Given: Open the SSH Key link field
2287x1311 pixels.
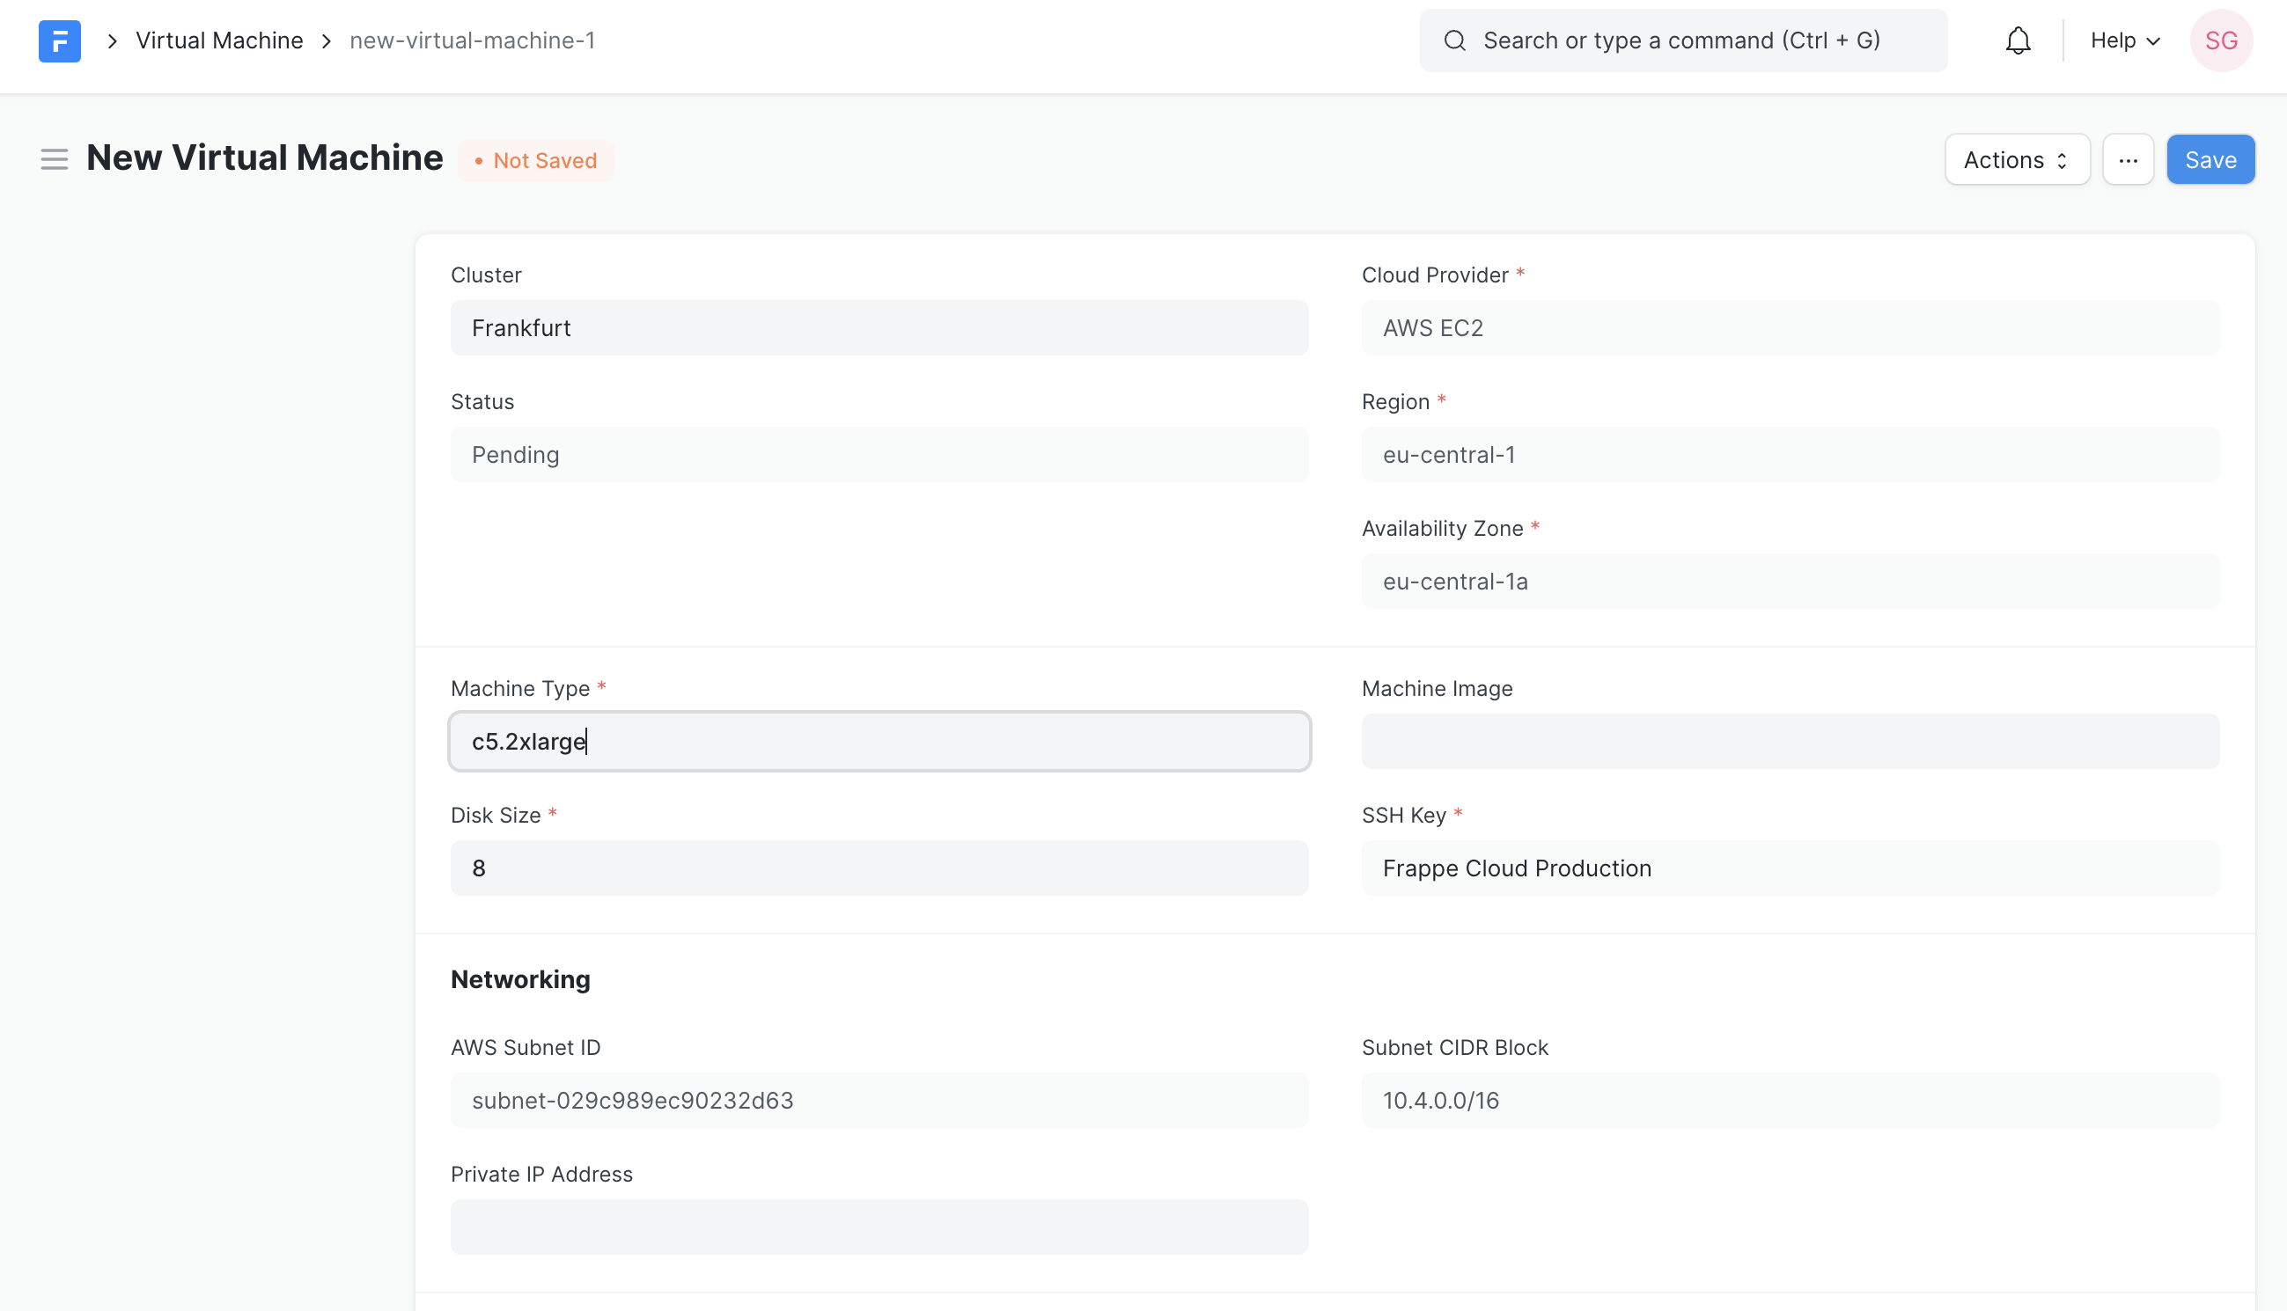Looking at the screenshot, I should (1789, 868).
